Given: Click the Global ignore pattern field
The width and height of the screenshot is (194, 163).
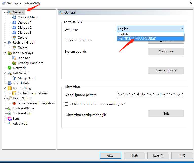Looking at the screenshot, I should pyautogui.click(x=150, y=95).
